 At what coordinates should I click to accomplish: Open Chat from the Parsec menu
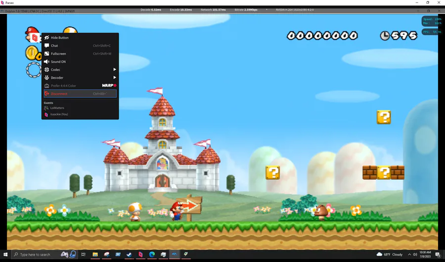tap(80, 46)
